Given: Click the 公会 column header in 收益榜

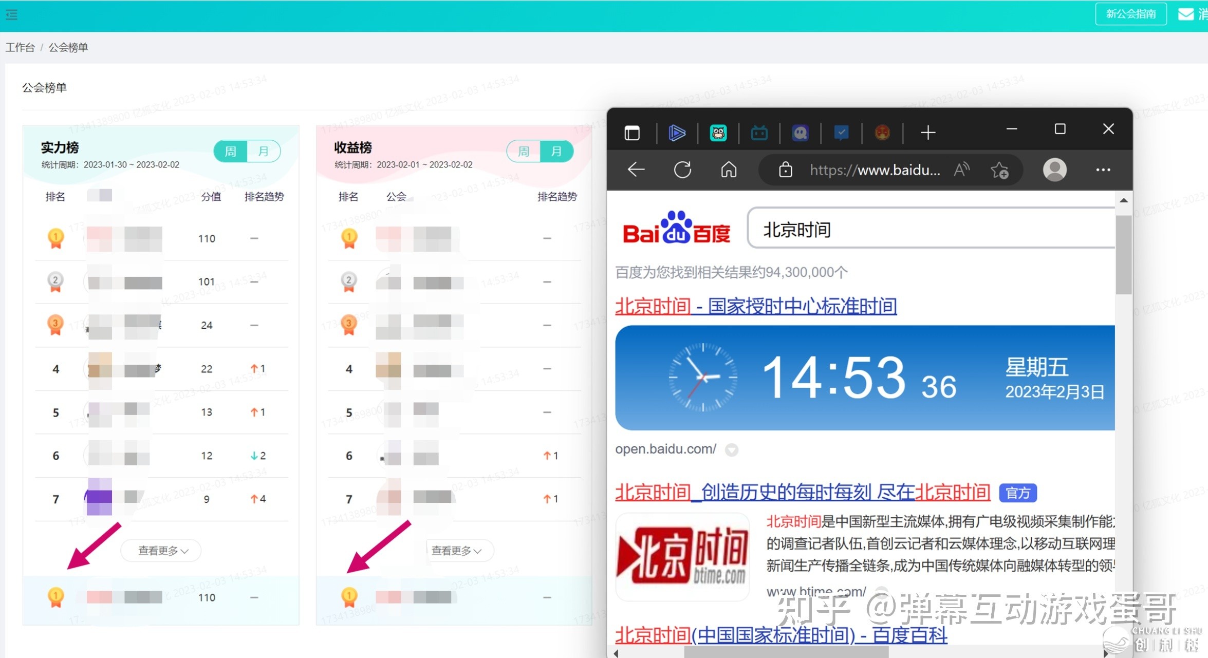Looking at the screenshot, I should coord(396,196).
